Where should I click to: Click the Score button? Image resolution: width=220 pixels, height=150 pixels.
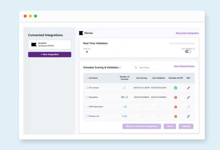pyautogui.click(x=170, y=126)
